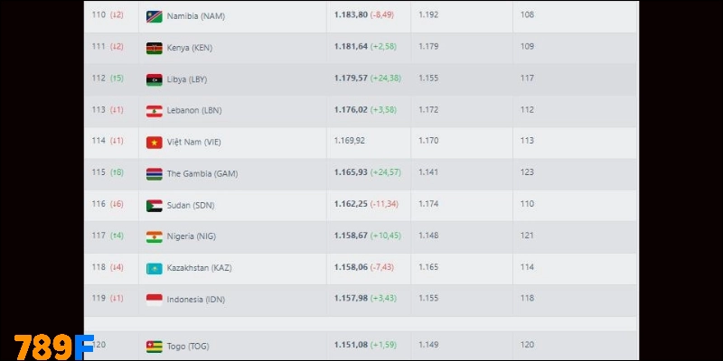Click the Kenya flag icon
723x361 pixels.
(x=155, y=48)
